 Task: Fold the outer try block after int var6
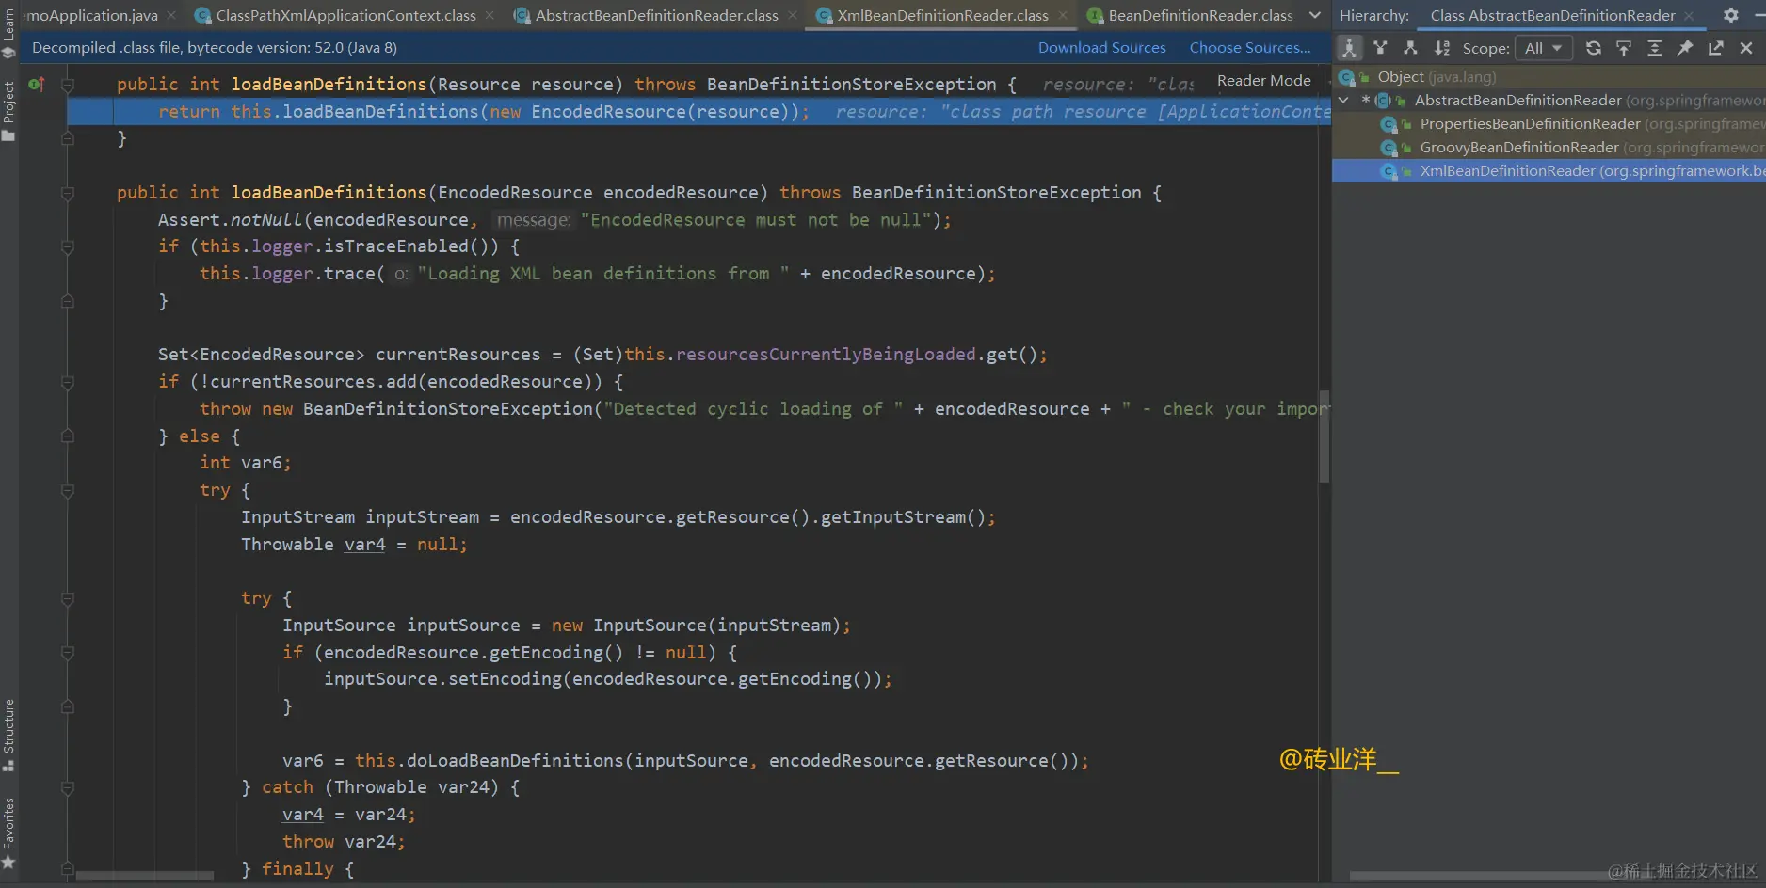pyautogui.click(x=68, y=490)
